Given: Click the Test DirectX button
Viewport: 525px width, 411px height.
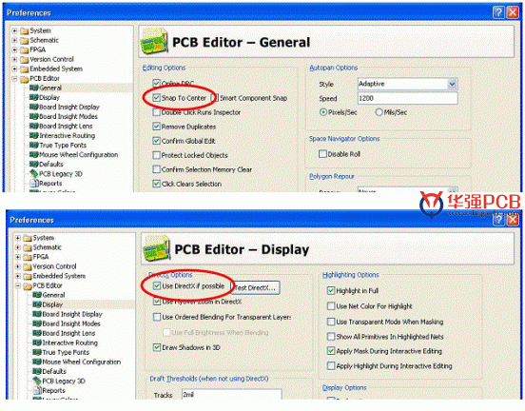Looking at the screenshot, I should point(255,287).
